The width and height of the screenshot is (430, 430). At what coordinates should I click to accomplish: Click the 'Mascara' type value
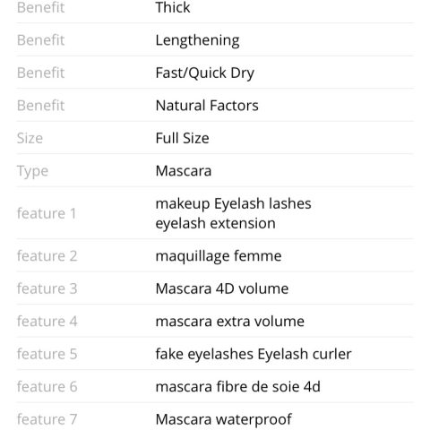tap(184, 171)
